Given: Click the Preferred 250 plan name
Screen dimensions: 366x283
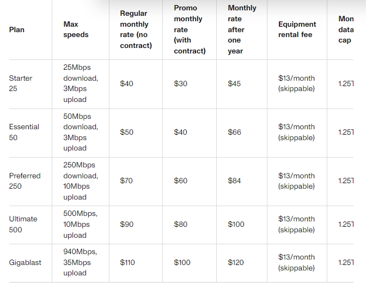Looking at the screenshot, I should pos(25,181).
